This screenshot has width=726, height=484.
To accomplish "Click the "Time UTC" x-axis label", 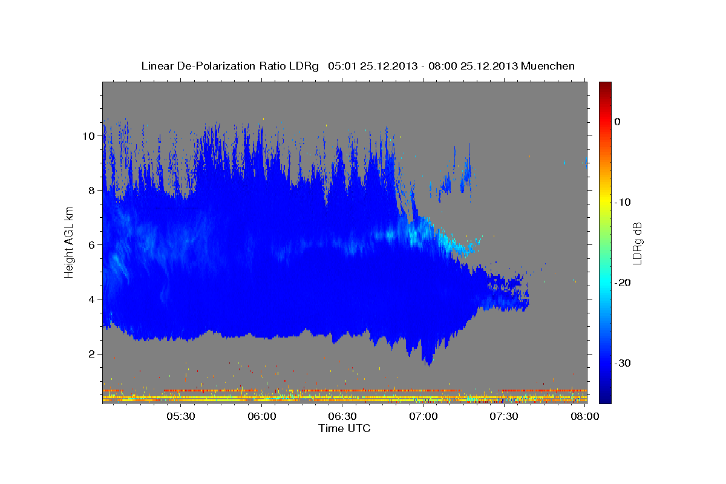I will pyautogui.click(x=344, y=428).
